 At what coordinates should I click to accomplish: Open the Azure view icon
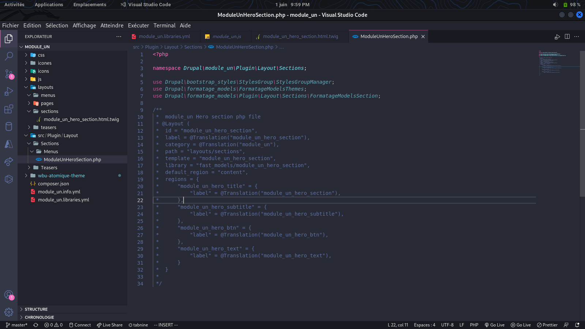[9, 144]
